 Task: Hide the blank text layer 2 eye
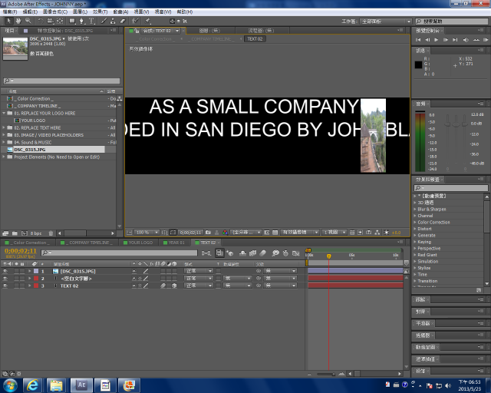[x=5, y=279]
